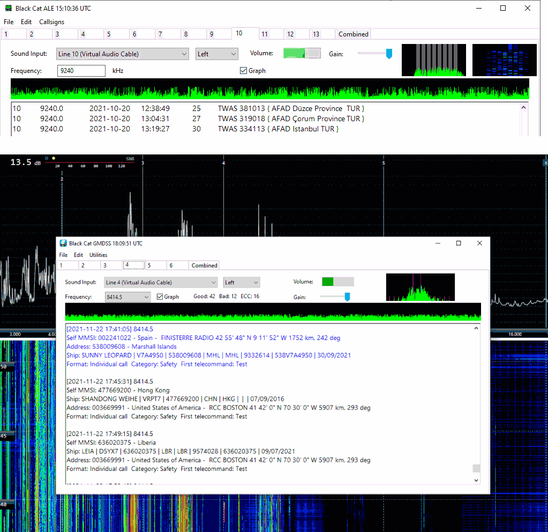Screen dimensions: 548x532
Task: Open Left channel dropdown in GMDSS window
Action: [x=242, y=283]
